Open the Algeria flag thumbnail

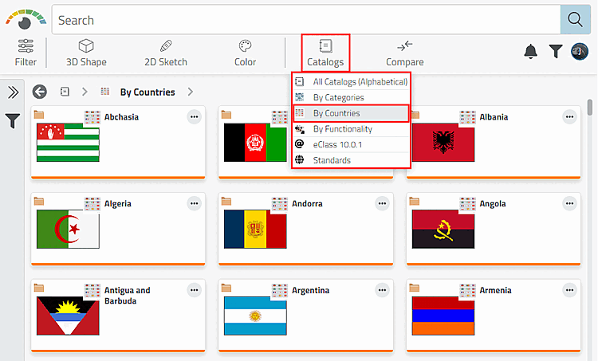click(x=68, y=229)
